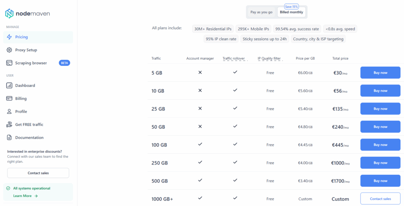Click All systems operational status text
Image resolution: width=404 pixels, height=206 pixels.
point(32,188)
